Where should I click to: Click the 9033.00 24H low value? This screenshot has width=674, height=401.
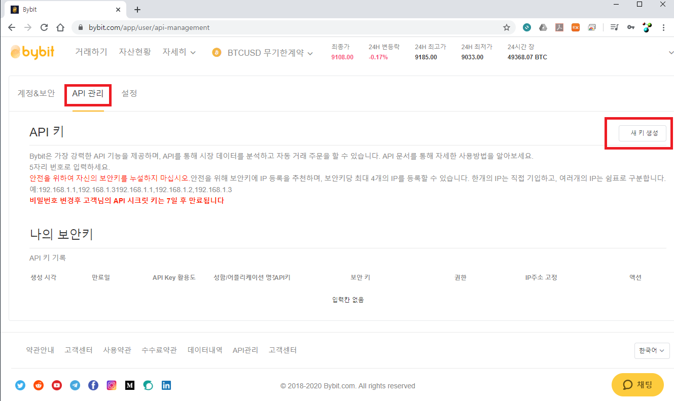472,57
